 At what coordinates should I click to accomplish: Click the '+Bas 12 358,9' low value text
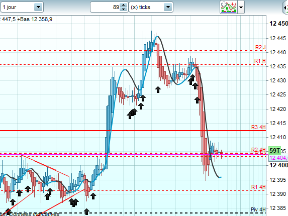[x=35, y=19]
